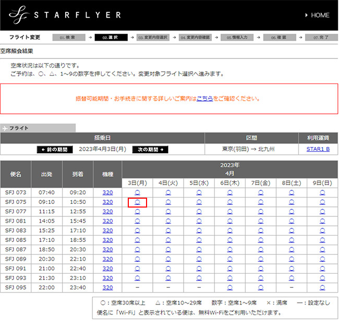
Task: Select SFJ 077 availability on 8日(土)
Action: pyautogui.click(x=292, y=211)
